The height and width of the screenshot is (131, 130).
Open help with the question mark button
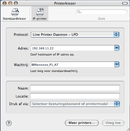pyautogui.click(x=9, y=123)
